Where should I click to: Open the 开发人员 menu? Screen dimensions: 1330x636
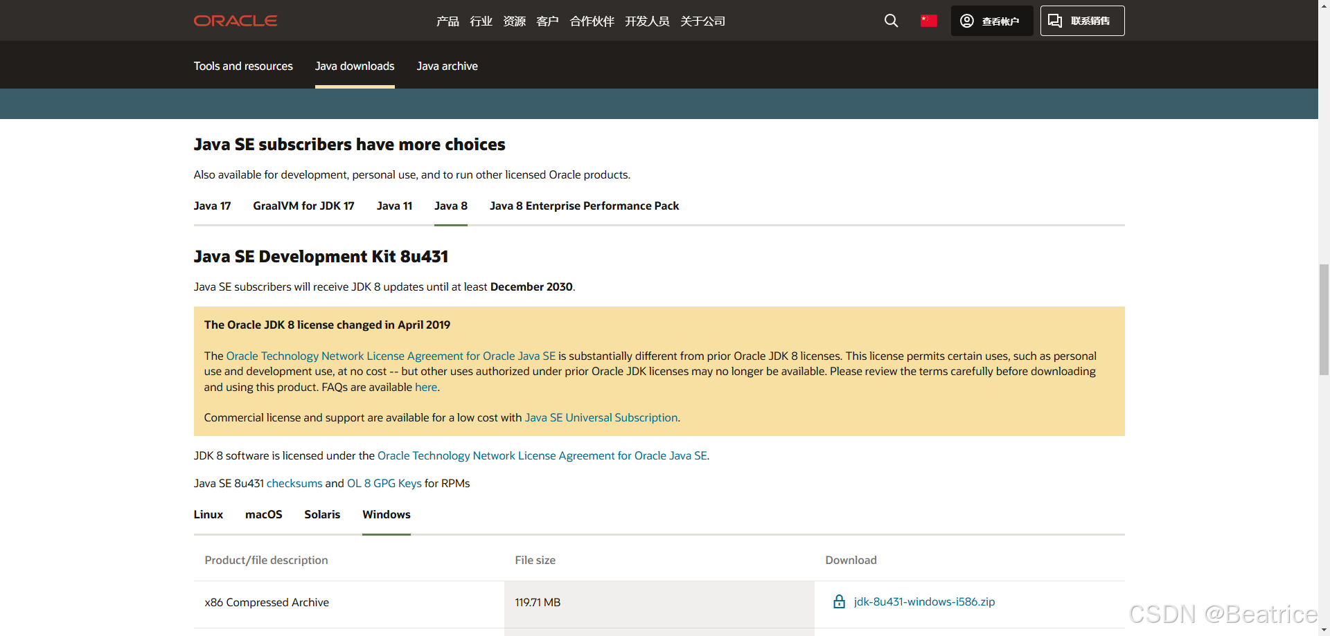(647, 21)
